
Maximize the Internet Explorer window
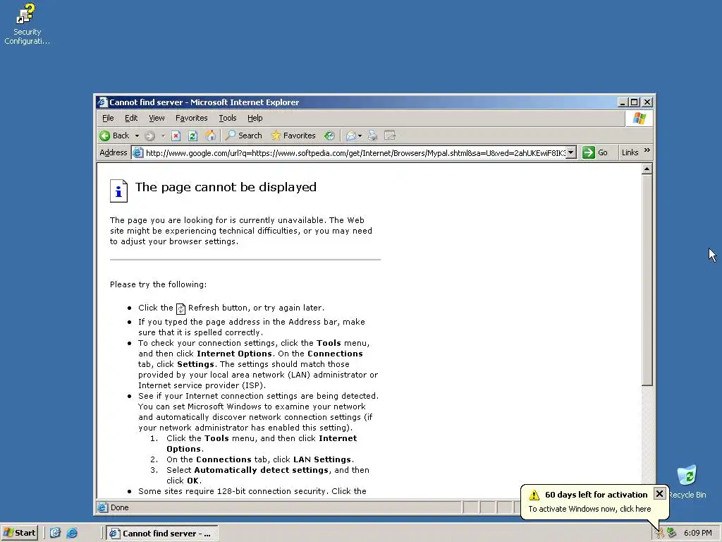pos(635,102)
